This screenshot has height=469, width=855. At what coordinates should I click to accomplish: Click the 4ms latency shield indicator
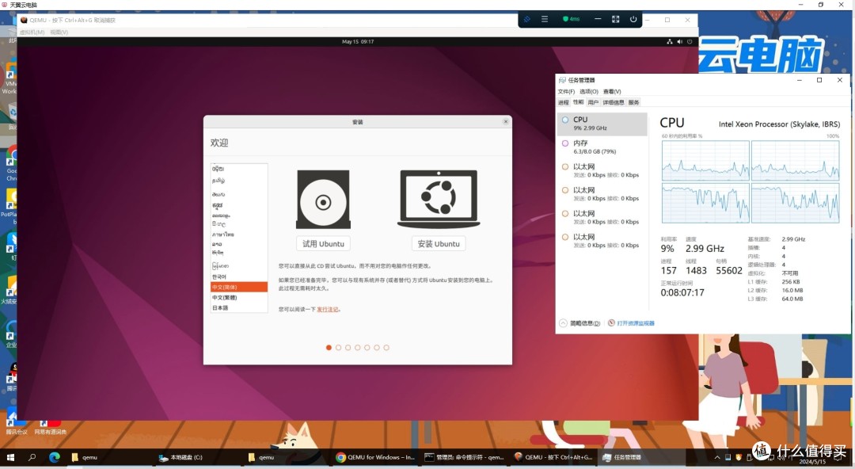pos(571,19)
